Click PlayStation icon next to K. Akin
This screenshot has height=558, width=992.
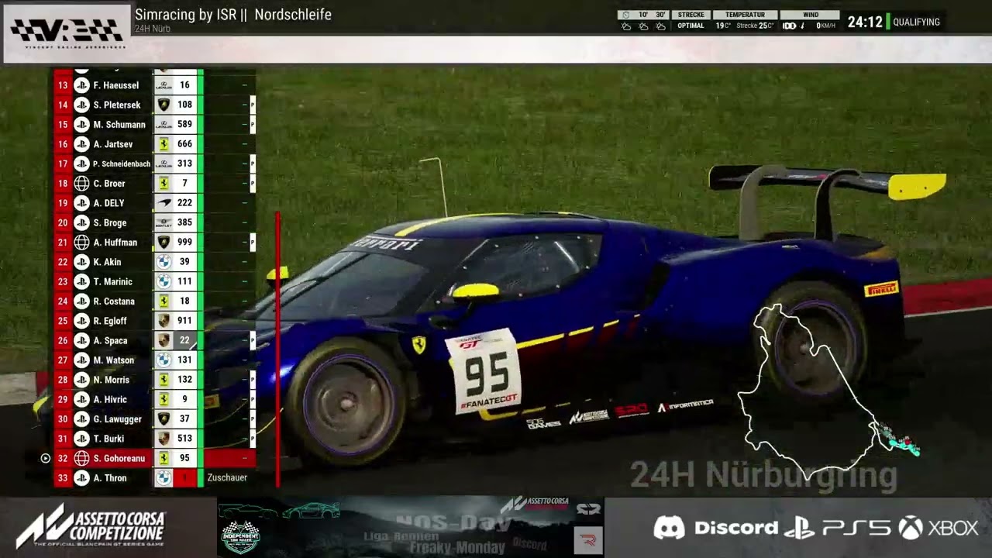tap(81, 262)
